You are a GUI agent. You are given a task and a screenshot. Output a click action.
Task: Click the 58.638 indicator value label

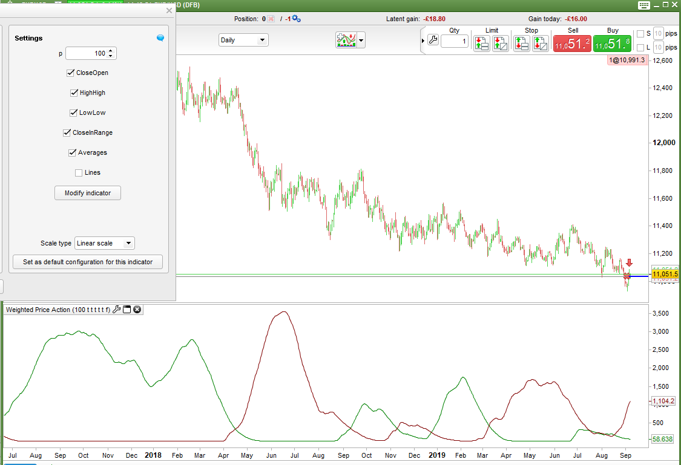[x=662, y=439]
